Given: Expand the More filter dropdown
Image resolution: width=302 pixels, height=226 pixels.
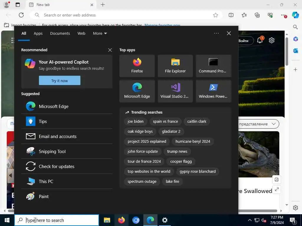Looking at the screenshot, I should coord(100,34).
